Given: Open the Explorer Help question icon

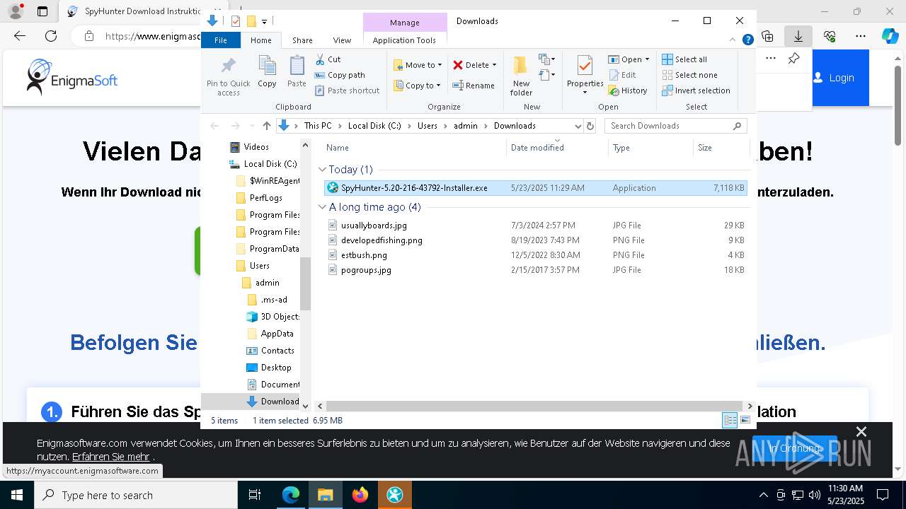Looking at the screenshot, I should [747, 40].
